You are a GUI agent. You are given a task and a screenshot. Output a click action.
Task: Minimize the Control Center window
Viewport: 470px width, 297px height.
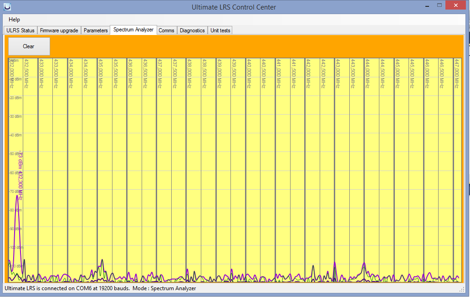coord(427,6)
